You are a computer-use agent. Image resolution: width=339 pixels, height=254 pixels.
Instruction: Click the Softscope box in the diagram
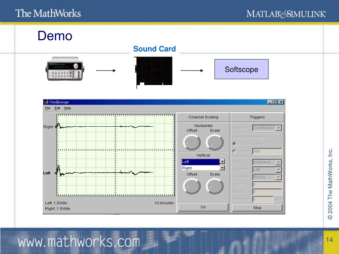pyautogui.click(x=241, y=69)
